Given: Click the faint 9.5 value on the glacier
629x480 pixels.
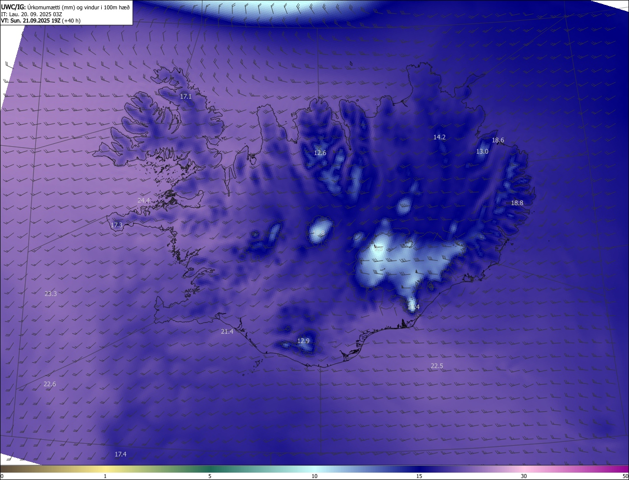Looking at the screenshot, I should click(x=379, y=249).
